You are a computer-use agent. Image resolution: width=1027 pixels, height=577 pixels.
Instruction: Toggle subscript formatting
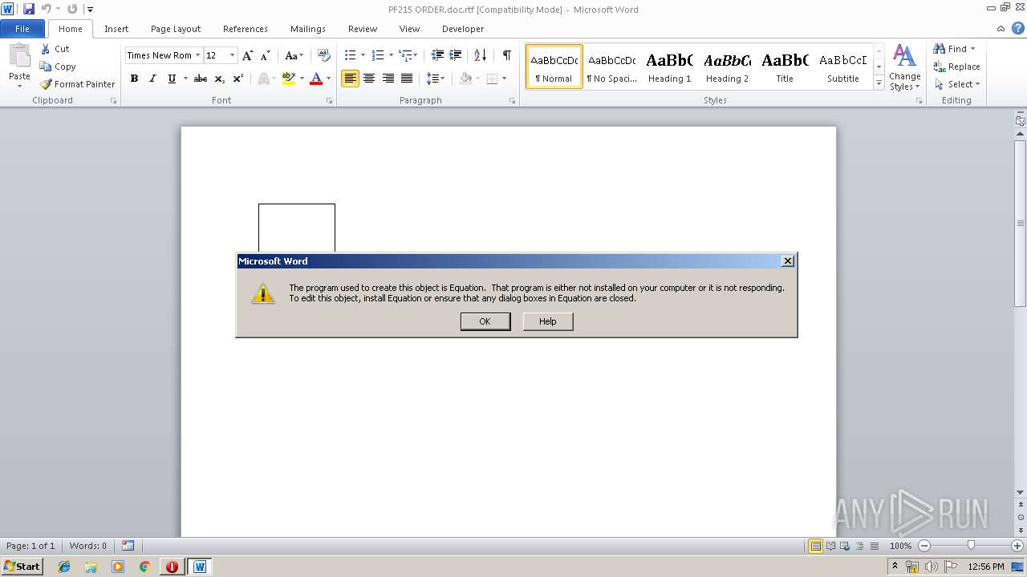click(219, 79)
